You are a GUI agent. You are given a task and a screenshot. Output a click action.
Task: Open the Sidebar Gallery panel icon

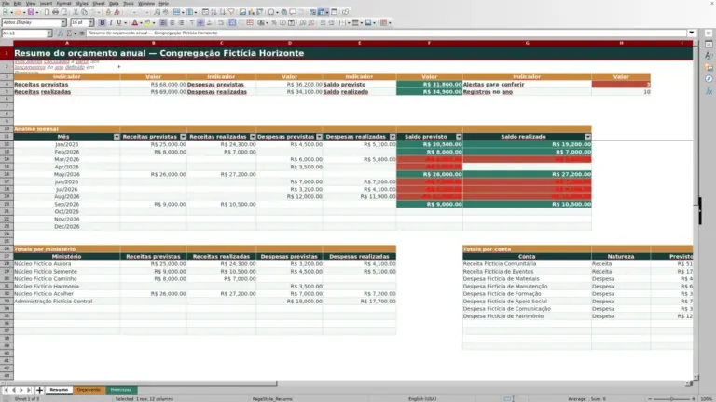click(x=709, y=67)
